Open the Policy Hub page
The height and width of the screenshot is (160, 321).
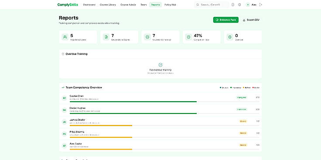170,5
